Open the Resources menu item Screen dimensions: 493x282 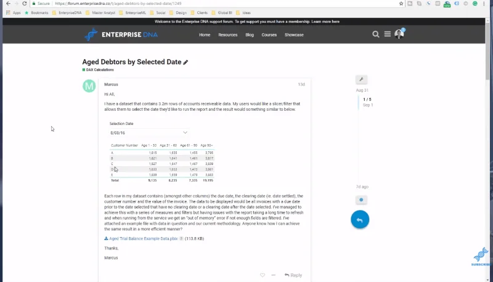[228, 35]
